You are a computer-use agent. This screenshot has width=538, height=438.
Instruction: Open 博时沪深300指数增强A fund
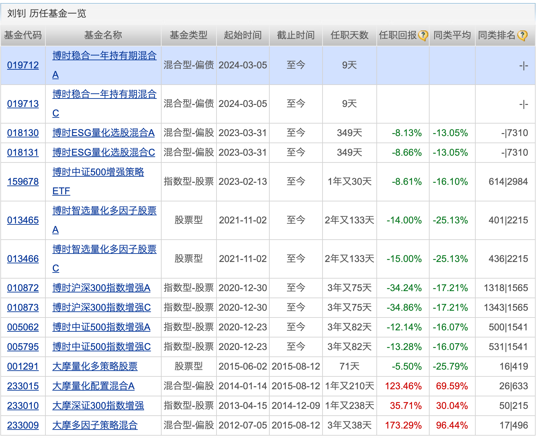101,288
